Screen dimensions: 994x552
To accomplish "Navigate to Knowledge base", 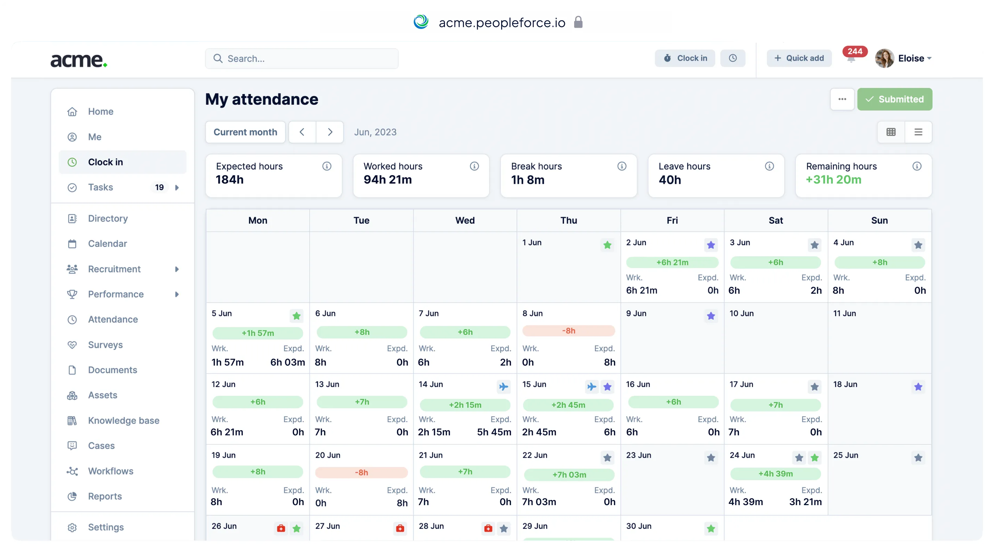I will [x=124, y=420].
